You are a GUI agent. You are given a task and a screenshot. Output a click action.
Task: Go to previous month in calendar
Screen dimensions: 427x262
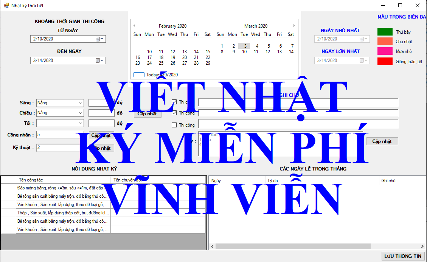coord(135,26)
